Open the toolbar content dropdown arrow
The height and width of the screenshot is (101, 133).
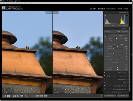click(101, 96)
